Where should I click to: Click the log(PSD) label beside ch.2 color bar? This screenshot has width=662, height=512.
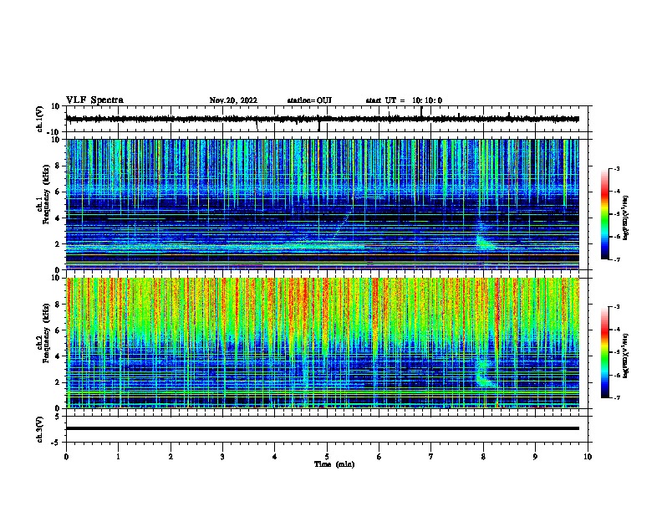point(625,356)
